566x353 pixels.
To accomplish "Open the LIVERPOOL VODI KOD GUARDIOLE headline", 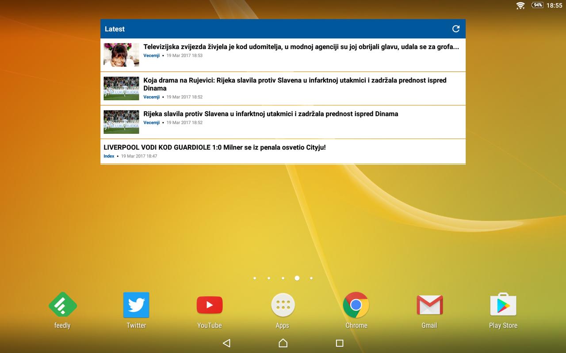I will coord(214,147).
